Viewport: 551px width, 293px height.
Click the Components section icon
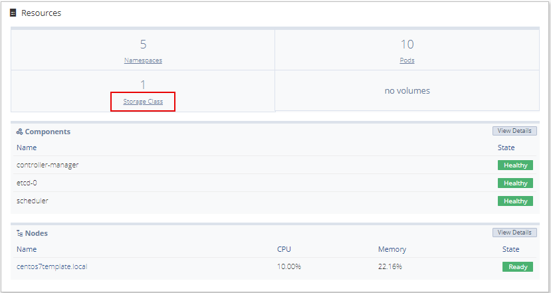[x=20, y=132]
